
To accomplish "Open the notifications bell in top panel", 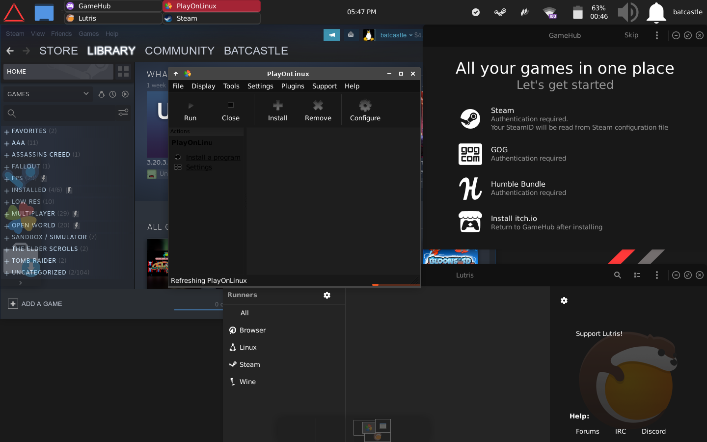I will 656,12.
